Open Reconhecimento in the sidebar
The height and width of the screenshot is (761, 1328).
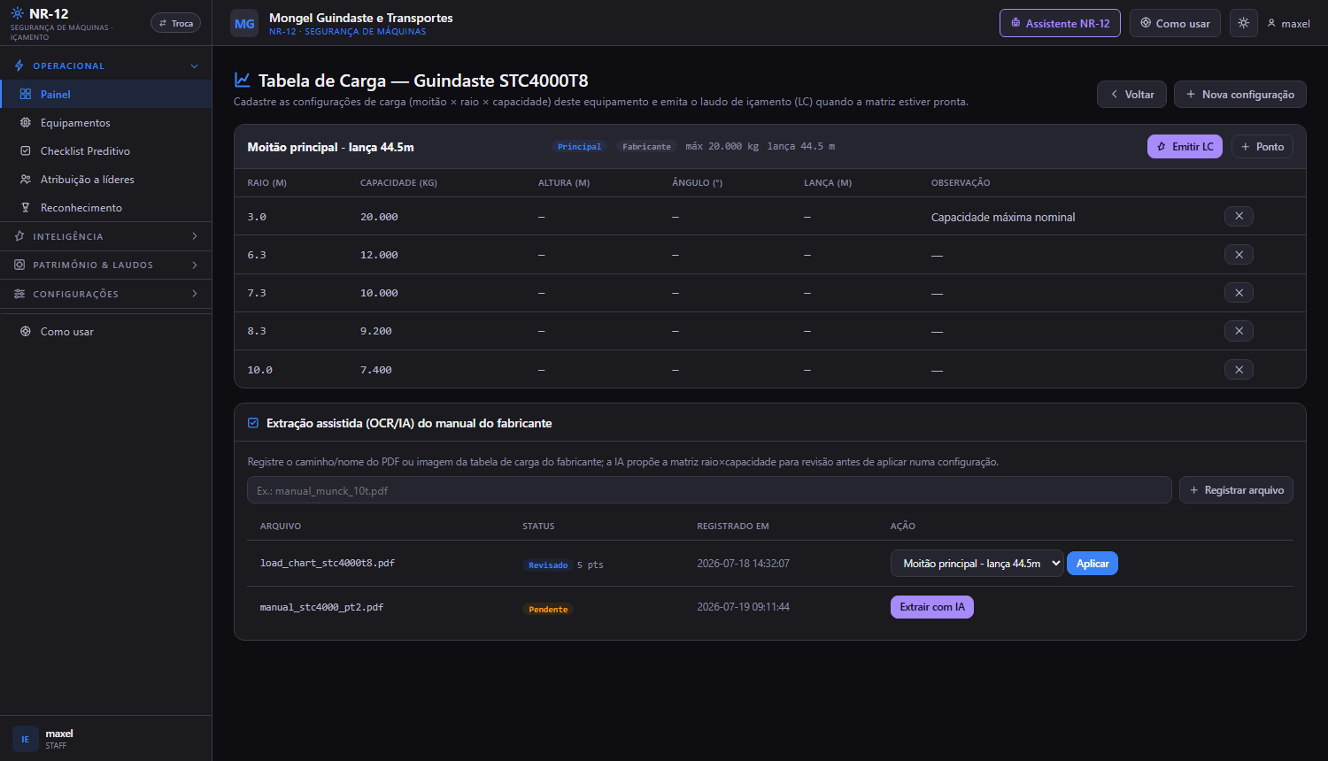coord(106,207)
